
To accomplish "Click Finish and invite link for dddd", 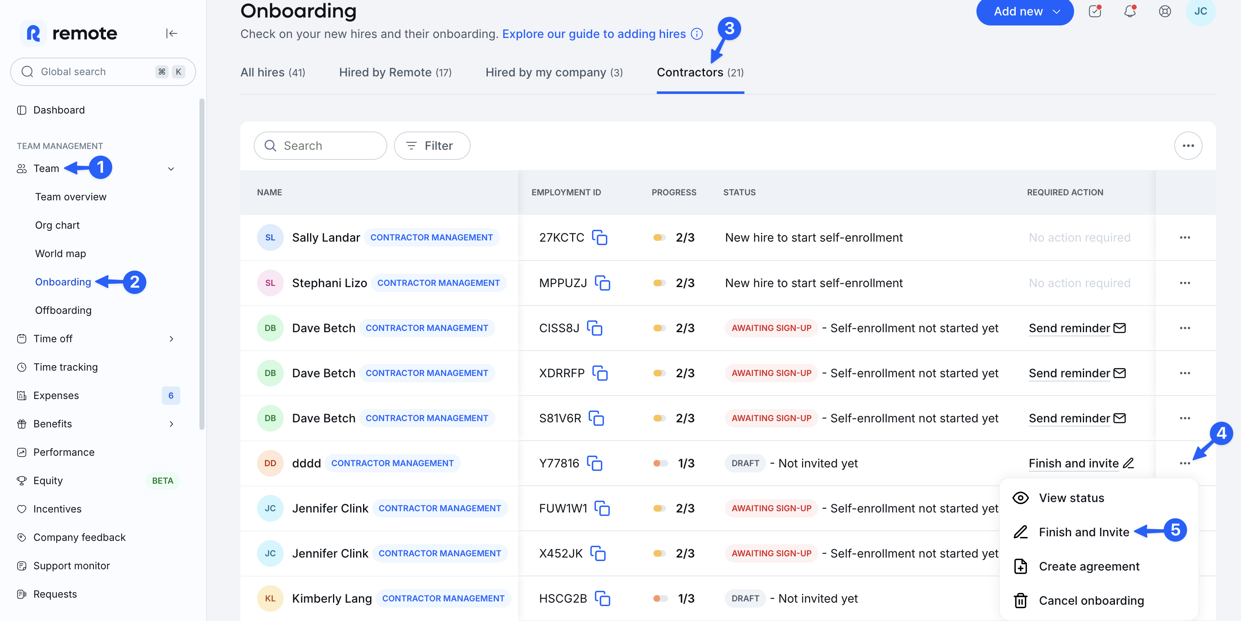I will point(1081,463).
